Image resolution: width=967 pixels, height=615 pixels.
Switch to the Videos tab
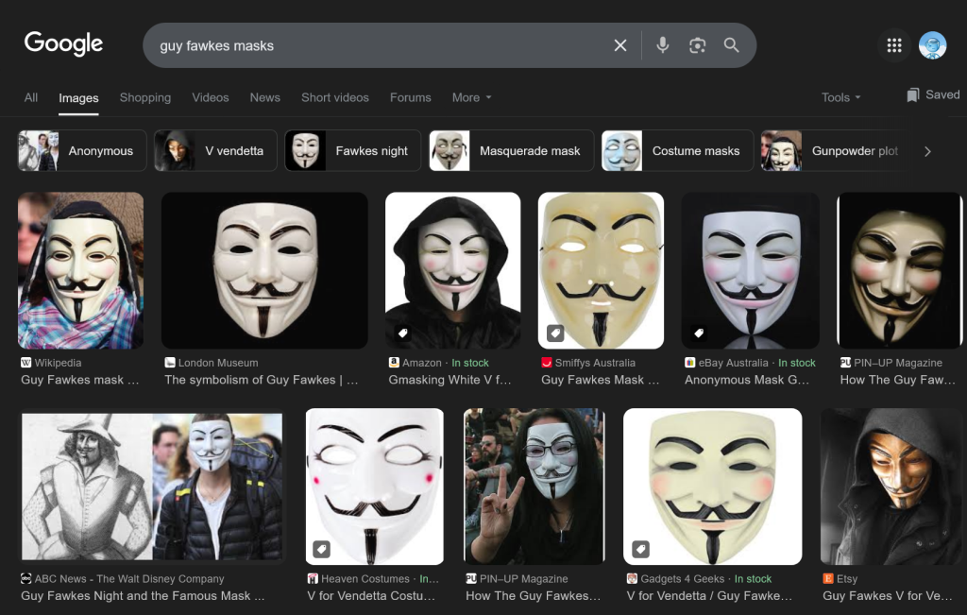pyautogui.click(x=210, y=97)
